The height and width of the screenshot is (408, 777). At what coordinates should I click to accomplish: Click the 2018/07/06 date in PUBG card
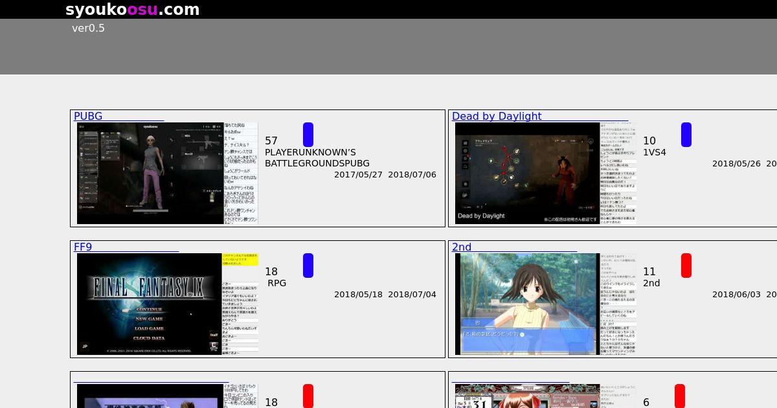[x=412, y=175]
